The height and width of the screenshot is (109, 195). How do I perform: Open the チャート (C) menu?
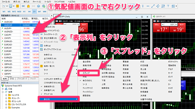[37, 2]
